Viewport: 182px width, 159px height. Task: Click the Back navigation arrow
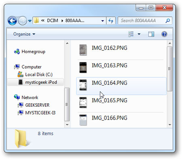pos(12,21)
